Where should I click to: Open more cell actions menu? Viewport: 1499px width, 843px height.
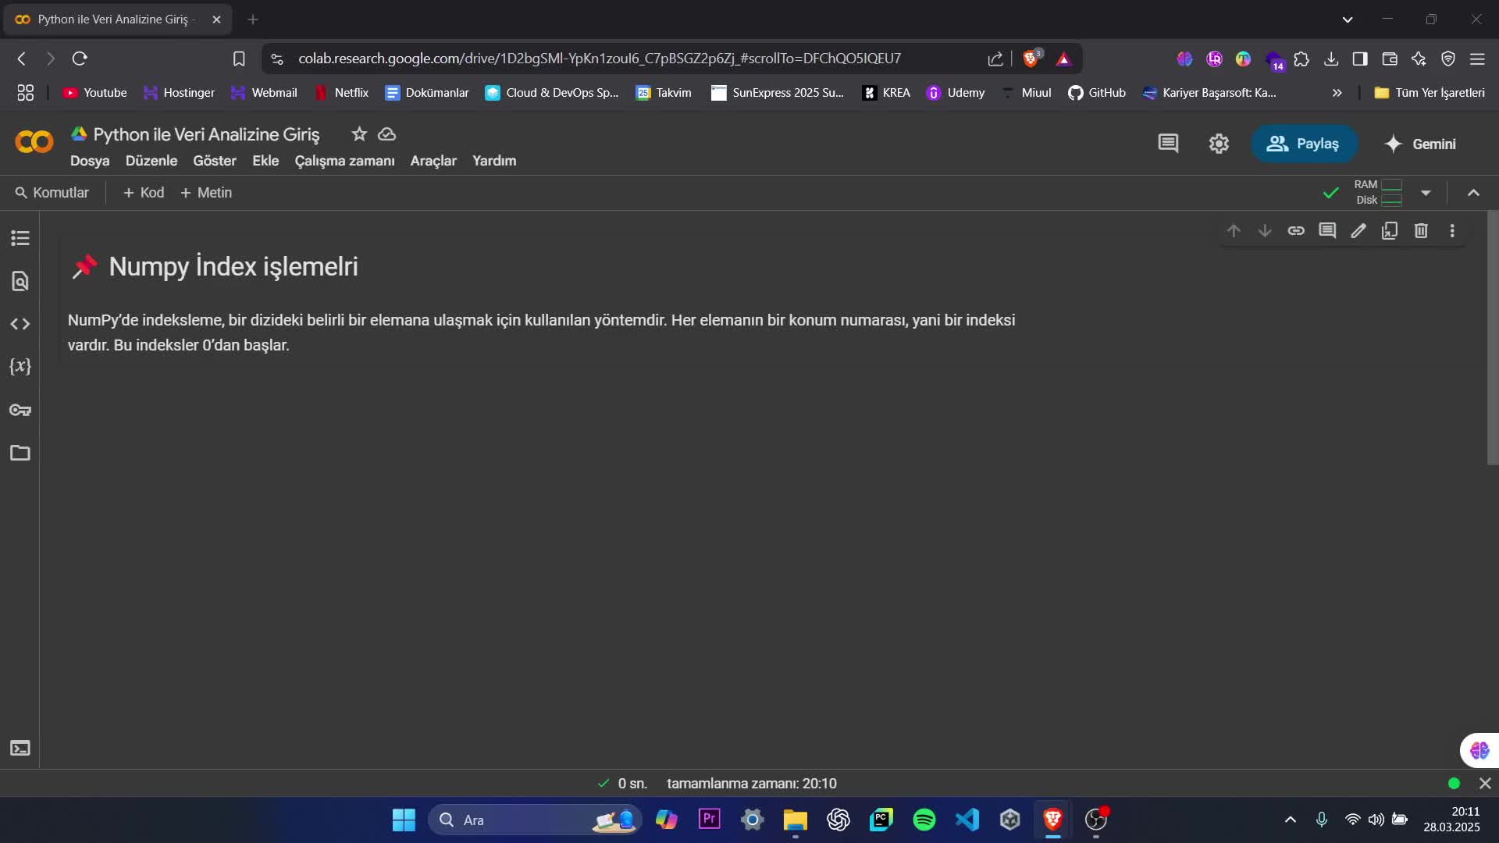[x=1452, y=231]
